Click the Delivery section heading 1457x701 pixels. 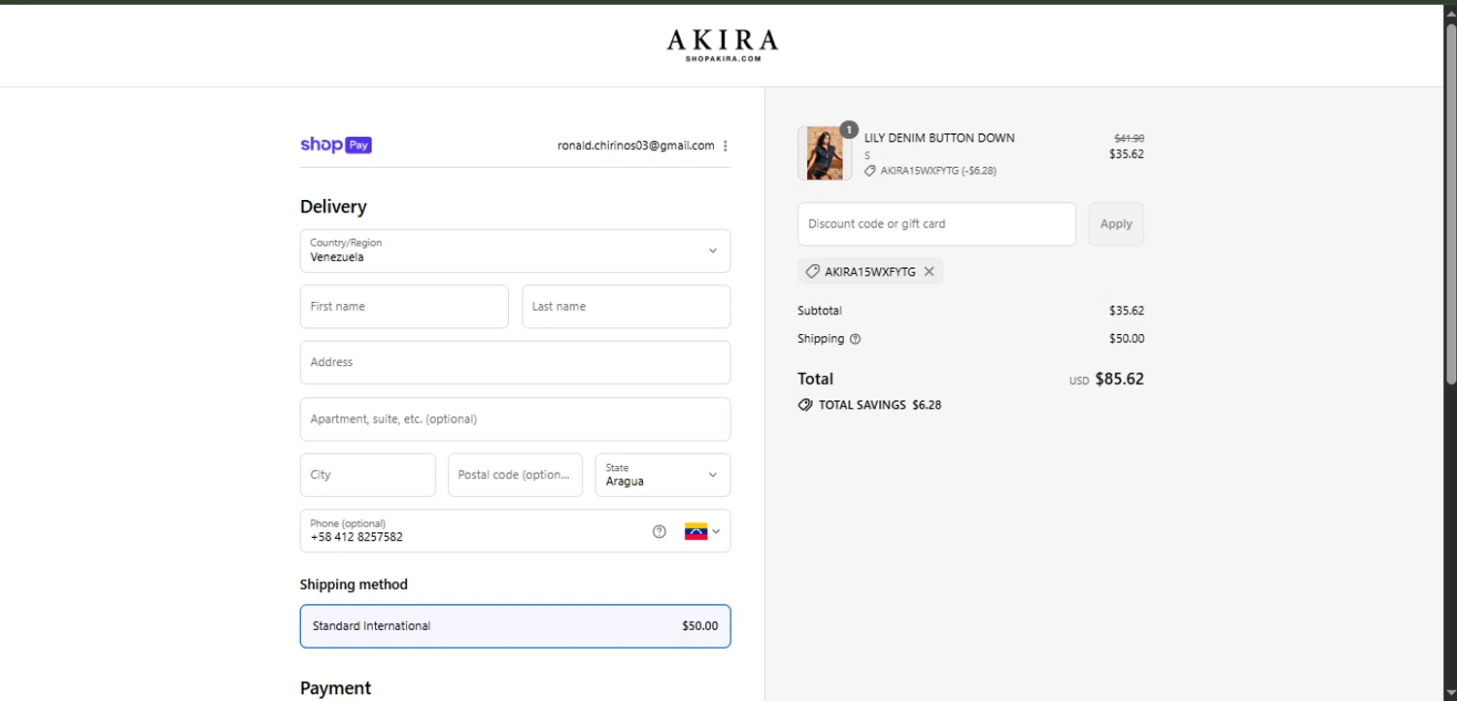pyautogui.click(x=333, y=207)
